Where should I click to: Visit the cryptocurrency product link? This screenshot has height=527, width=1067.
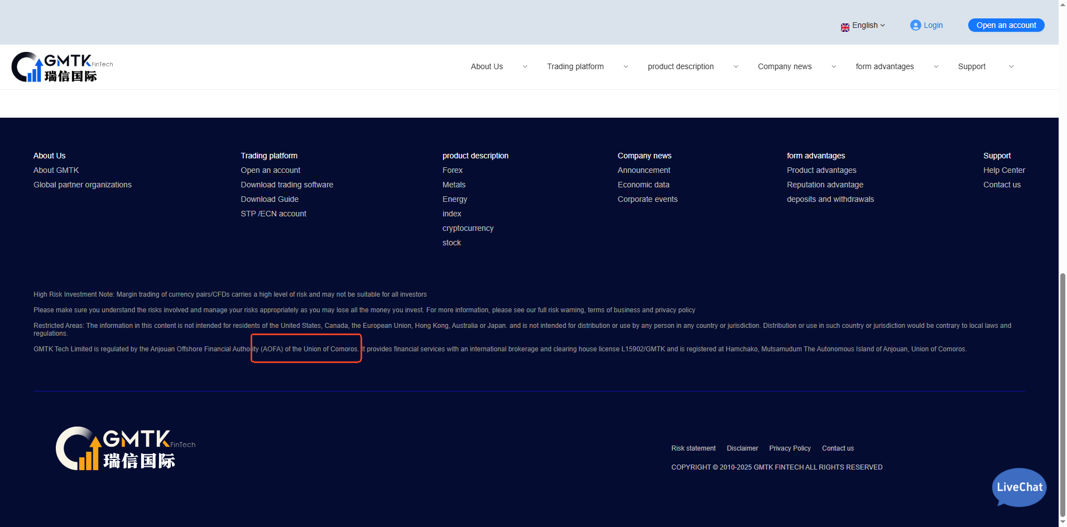point(468,228)
